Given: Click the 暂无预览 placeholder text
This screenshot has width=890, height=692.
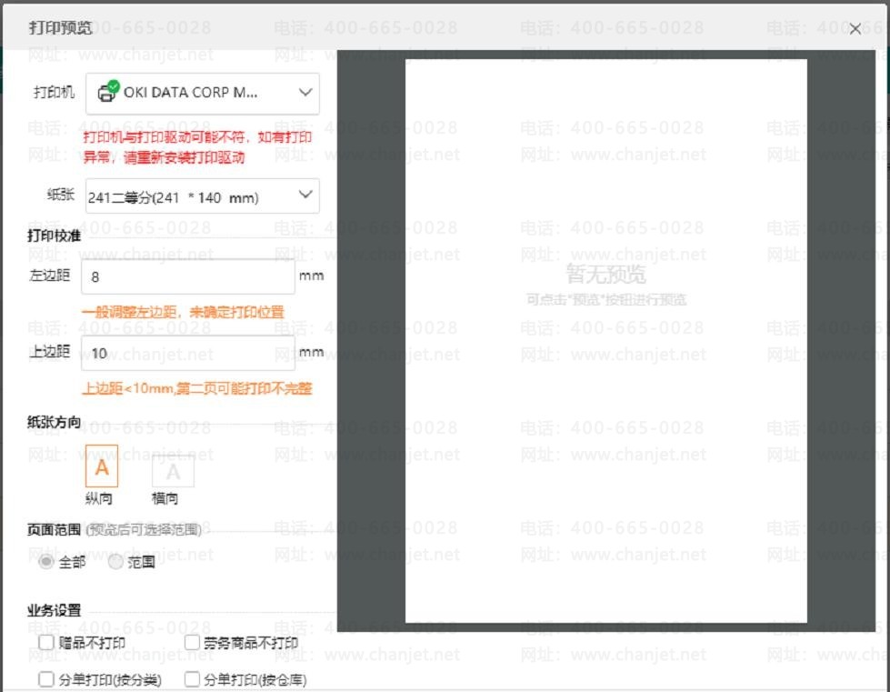Looking at the screenshot, I should tap(605, 274).
